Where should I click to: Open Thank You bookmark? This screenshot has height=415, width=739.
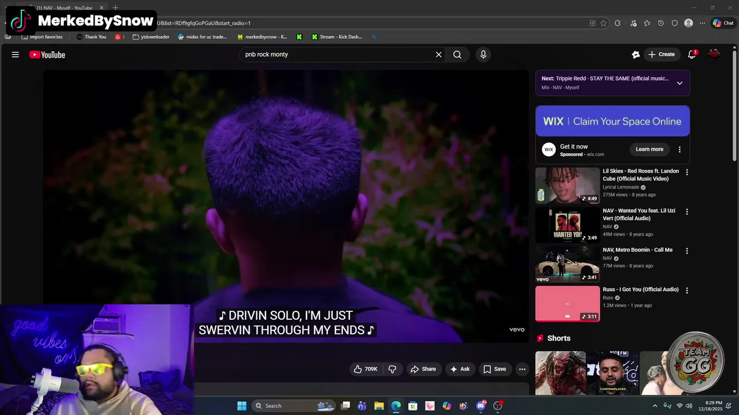(91, 37)
